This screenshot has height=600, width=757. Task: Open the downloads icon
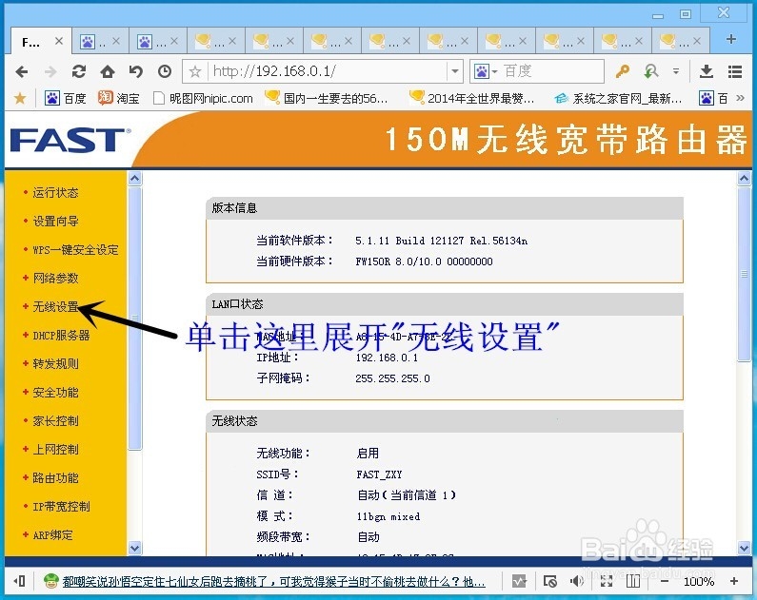707,71
